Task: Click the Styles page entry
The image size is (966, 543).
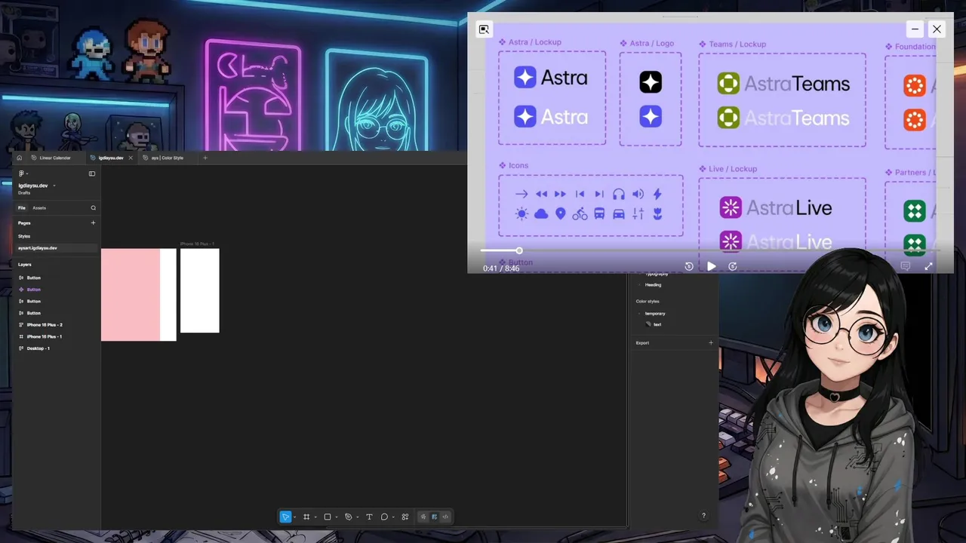Action: tap(24, 236)
